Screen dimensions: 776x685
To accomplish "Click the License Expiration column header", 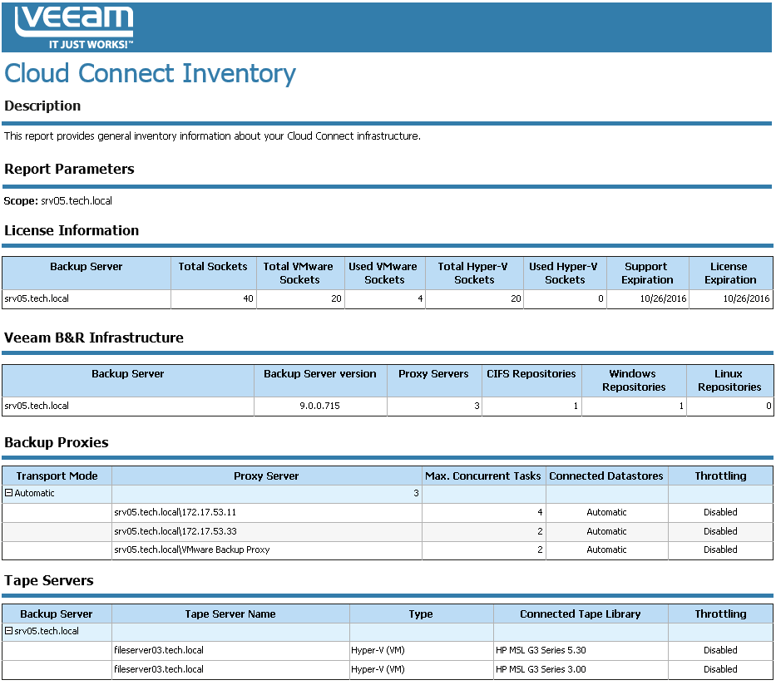I will pyautogui.click(x=730, y=273).
